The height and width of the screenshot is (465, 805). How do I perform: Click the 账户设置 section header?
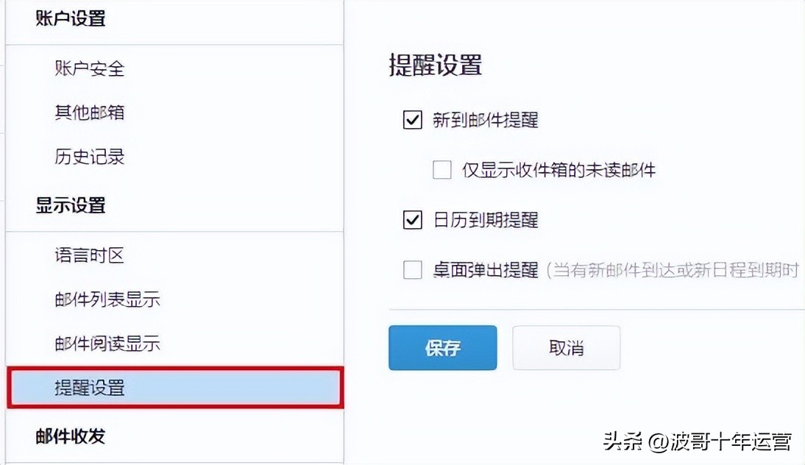70,18
